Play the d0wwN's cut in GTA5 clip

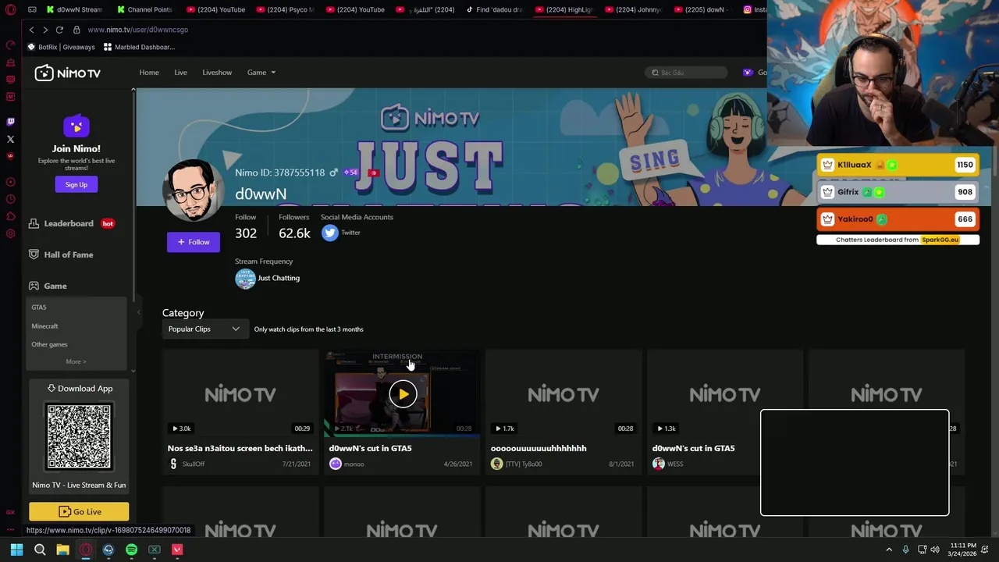point(403,394)
